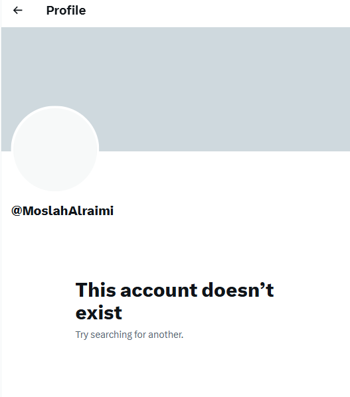350x397 pixels.
Task: Open the blank circular avatar placeholder
Action: (55, 149)
